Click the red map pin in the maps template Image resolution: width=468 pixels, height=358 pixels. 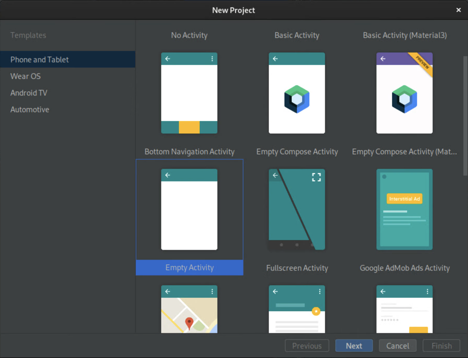[189, 322]
